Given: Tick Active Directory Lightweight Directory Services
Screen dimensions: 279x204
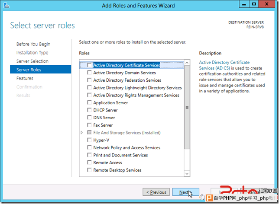Looking at the screenshot, I should pyautogui.click(x=90, y=88).
